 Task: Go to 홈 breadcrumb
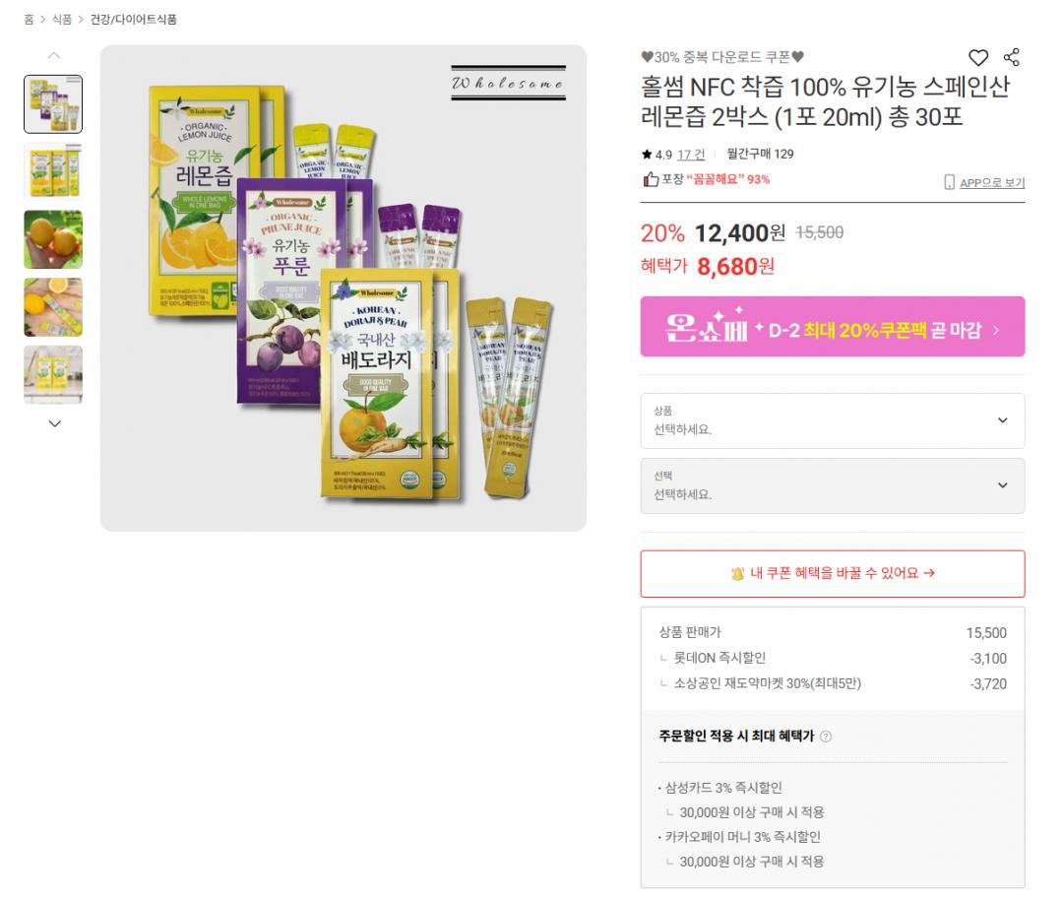point(29,19)
